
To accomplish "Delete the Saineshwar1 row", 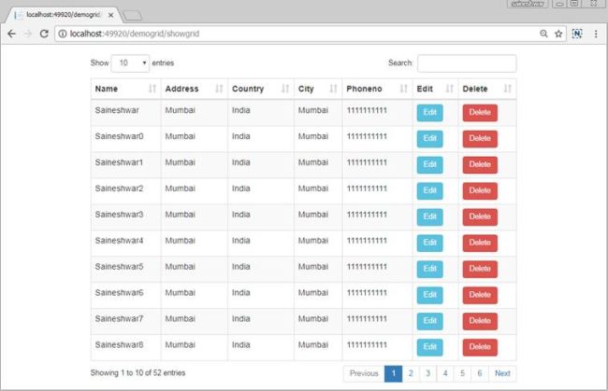I will pos(480,165).
